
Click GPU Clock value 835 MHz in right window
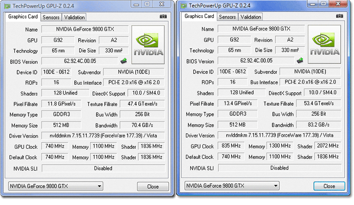231,146
